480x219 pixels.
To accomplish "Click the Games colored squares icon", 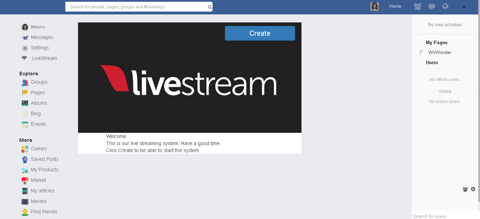I will (25, 149).
